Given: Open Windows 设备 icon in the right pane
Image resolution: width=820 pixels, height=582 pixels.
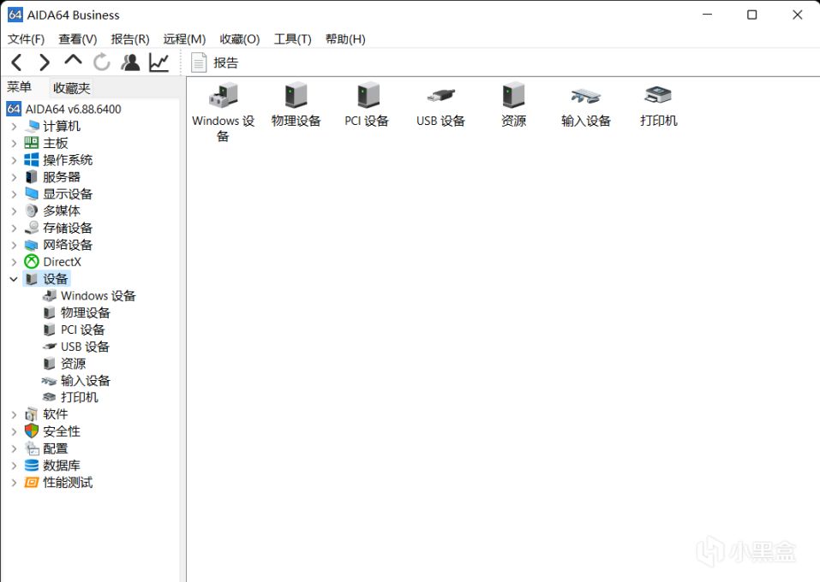Looking at the screenshot, I should (x=224, y=112).
